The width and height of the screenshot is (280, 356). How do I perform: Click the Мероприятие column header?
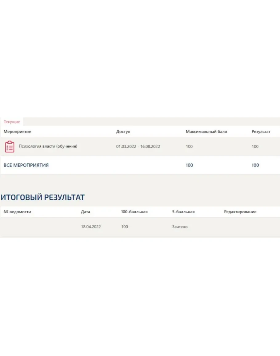pyautogui.click(x=17, y=132)
